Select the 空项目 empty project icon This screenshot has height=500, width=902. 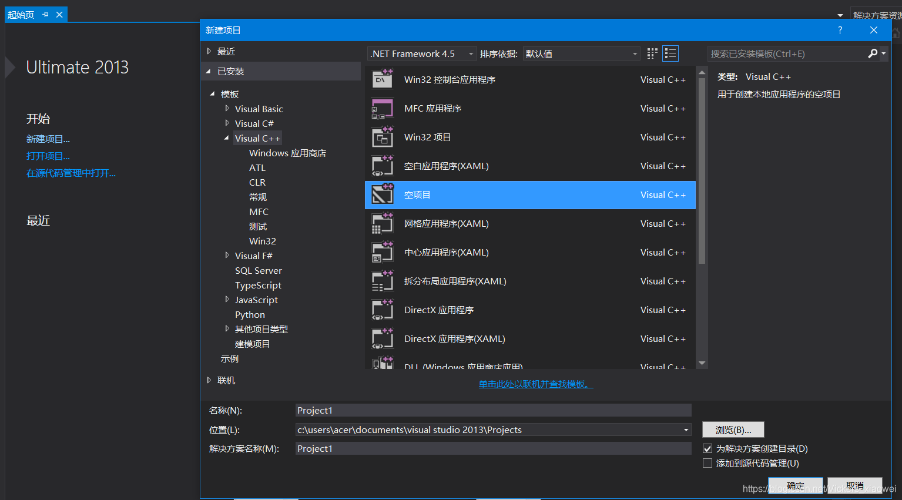[x=383, y=194]
